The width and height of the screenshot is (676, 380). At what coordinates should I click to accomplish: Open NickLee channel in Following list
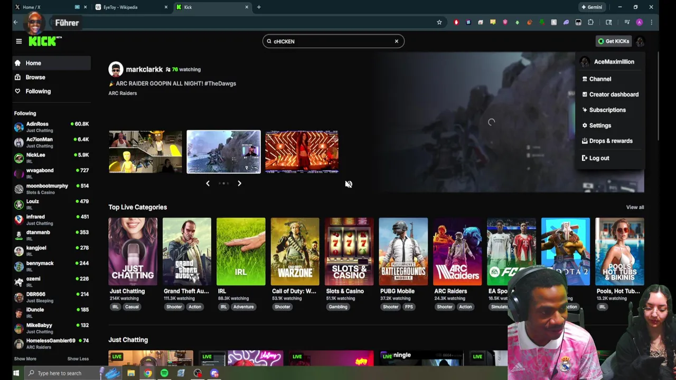[52, 158]
